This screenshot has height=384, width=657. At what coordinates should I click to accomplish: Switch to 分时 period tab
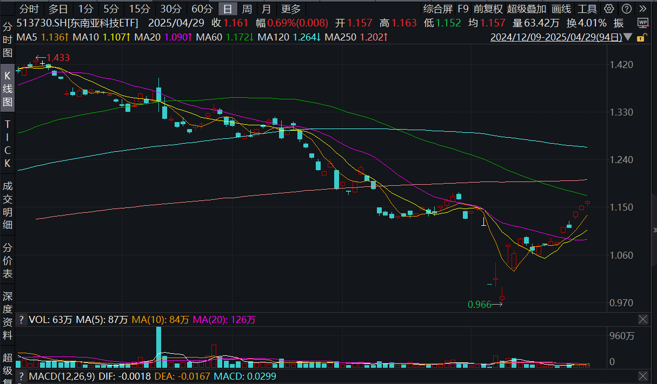click(29, 9)
